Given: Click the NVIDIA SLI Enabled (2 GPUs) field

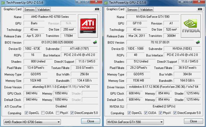Looking at the screenshot, I should [164, 106].
